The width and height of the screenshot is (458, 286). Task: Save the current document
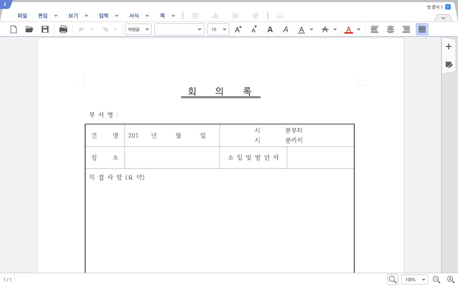coord(45,29)
